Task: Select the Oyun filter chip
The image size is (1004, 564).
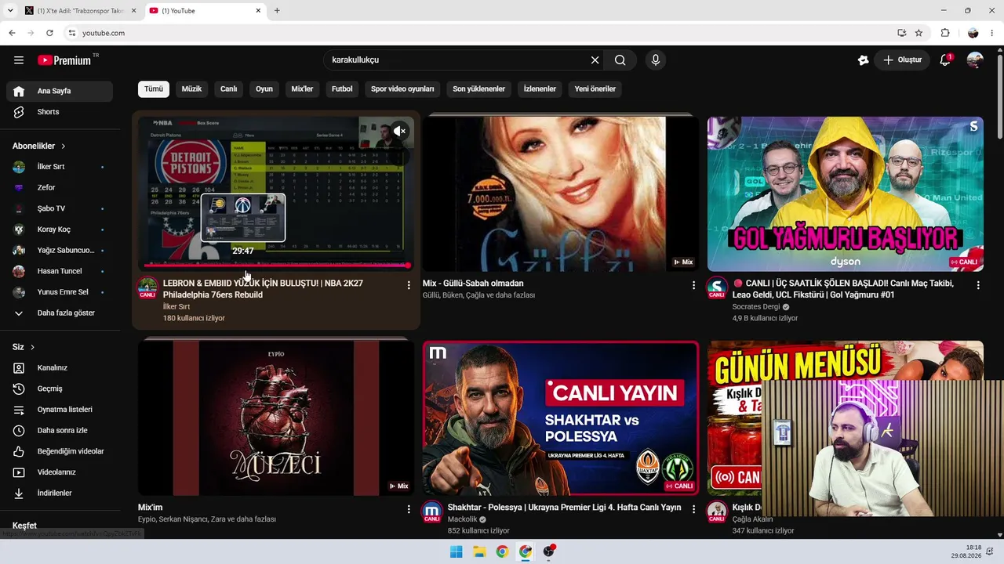Action: (x=264, y=89)
